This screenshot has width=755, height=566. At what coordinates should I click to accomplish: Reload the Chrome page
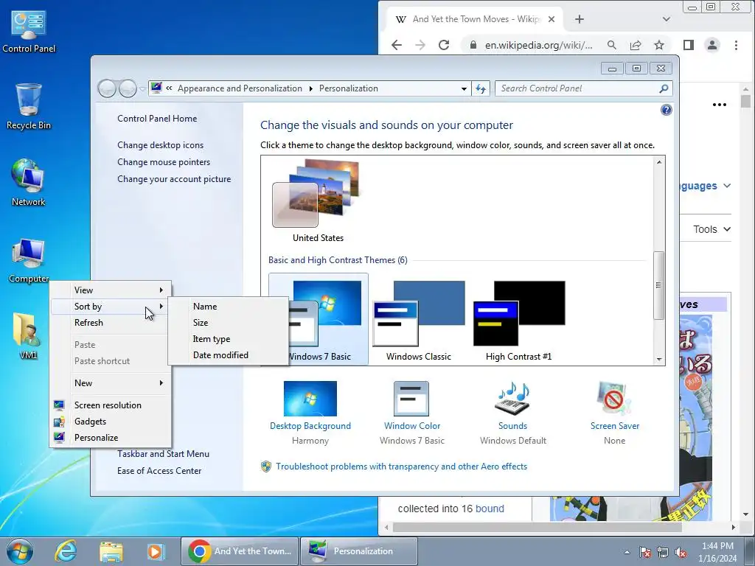click(x=444, y=45)
